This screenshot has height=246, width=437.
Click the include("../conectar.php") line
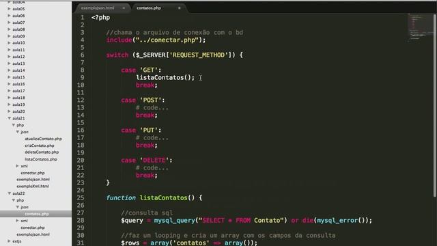point(156,40)
